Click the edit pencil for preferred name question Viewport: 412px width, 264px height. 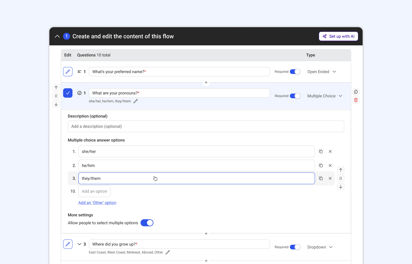pyautogui.click(x=68, y=72)
